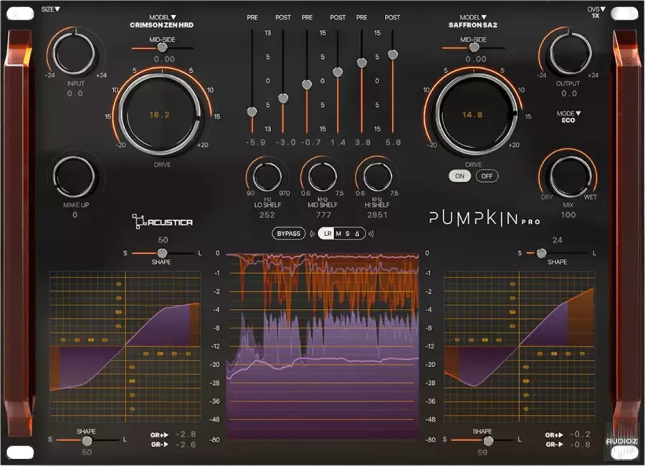The height and width of the screenshot is (466, 645).
Task: Click the right drive value 14.8
Action: pos(472,115)
